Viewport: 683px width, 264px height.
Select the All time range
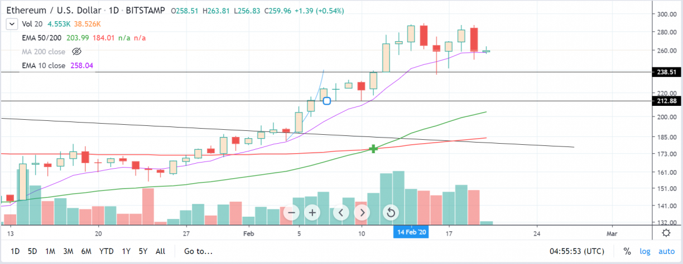point(160,251)
